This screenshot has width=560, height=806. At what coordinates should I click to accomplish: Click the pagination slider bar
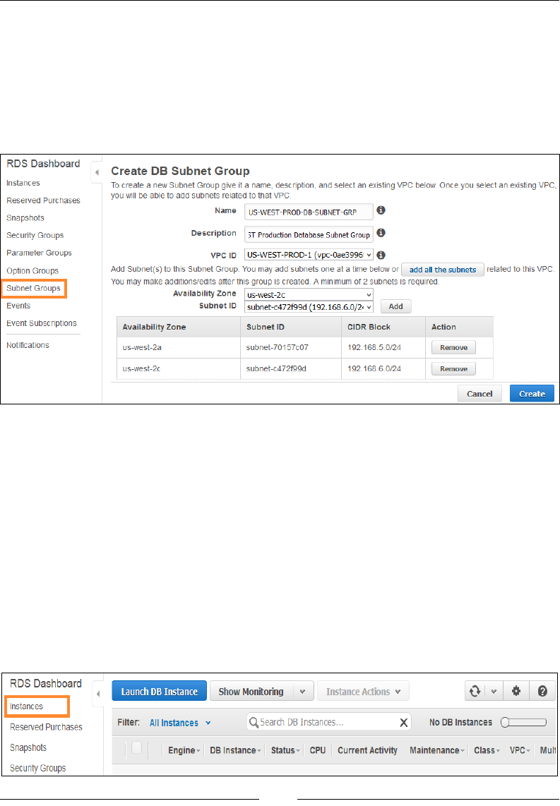(523, 722)
